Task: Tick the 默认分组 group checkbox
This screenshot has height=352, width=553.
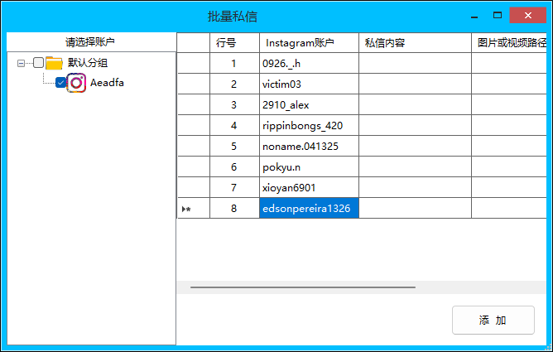Action: click(x=38, y=63)
